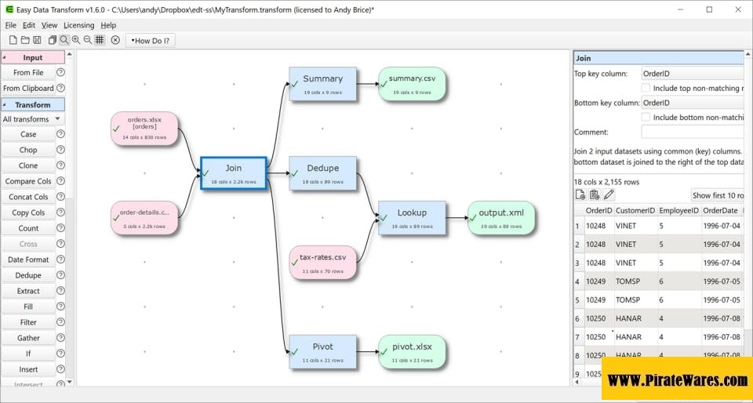
Task: Open the Top key column dropdown
Action: [692, 74]
